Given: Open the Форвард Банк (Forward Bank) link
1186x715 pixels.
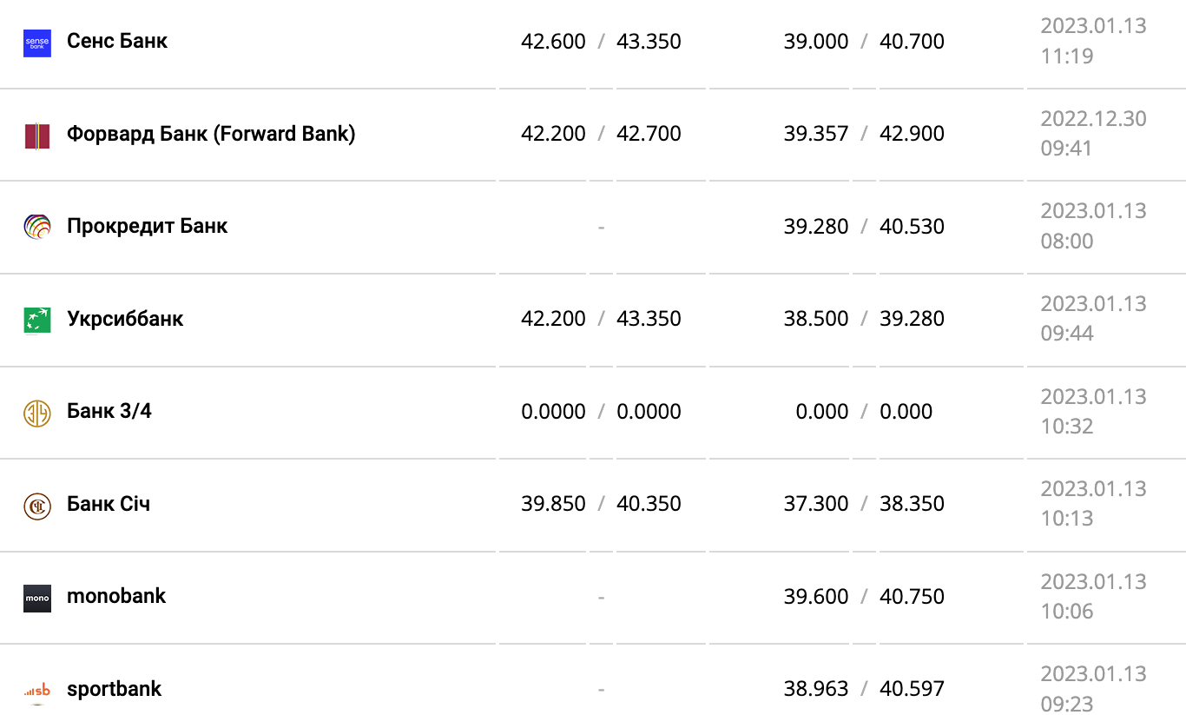Looking at the screenshot, I should (211, 134).
